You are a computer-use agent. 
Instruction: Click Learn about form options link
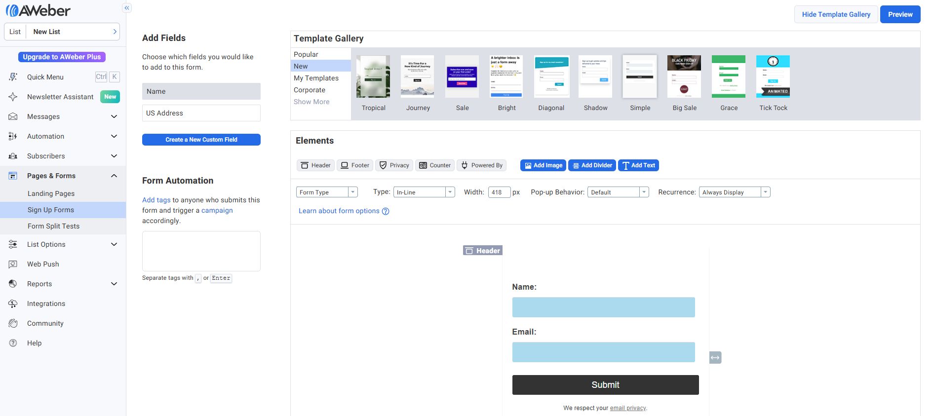point(339,211)
